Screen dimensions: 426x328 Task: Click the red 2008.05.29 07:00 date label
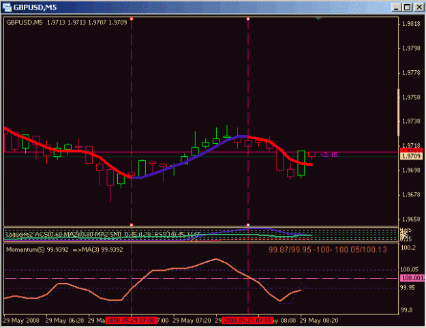(x=132, y=320)
